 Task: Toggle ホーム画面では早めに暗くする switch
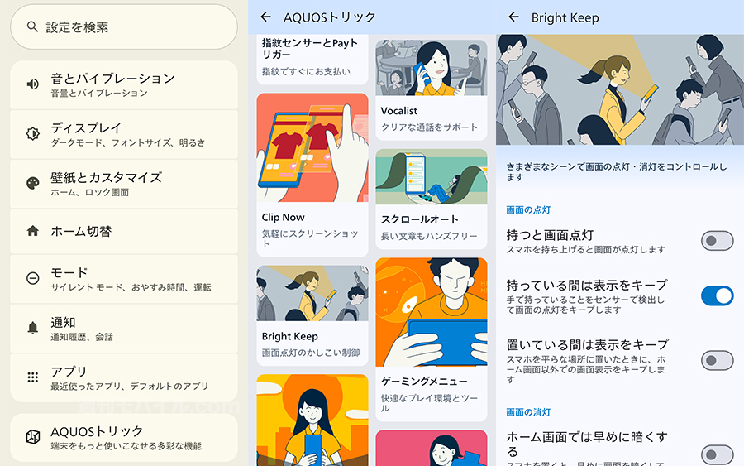point(717,454)
